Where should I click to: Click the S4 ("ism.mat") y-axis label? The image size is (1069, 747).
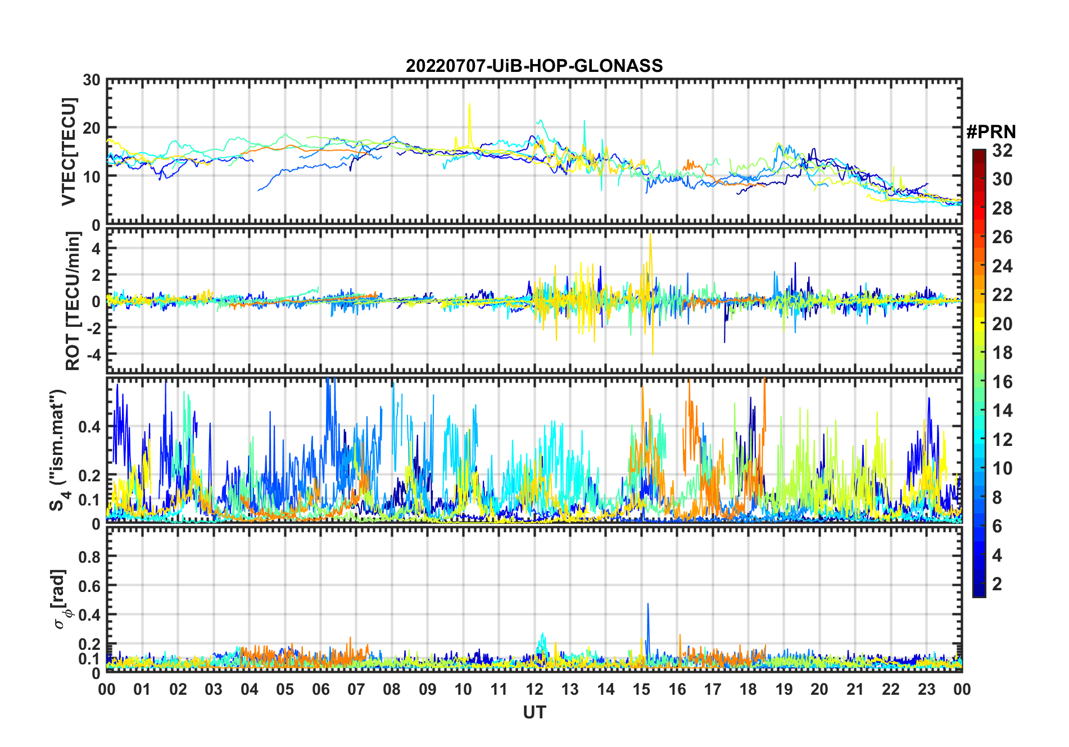tap(58, 449)
